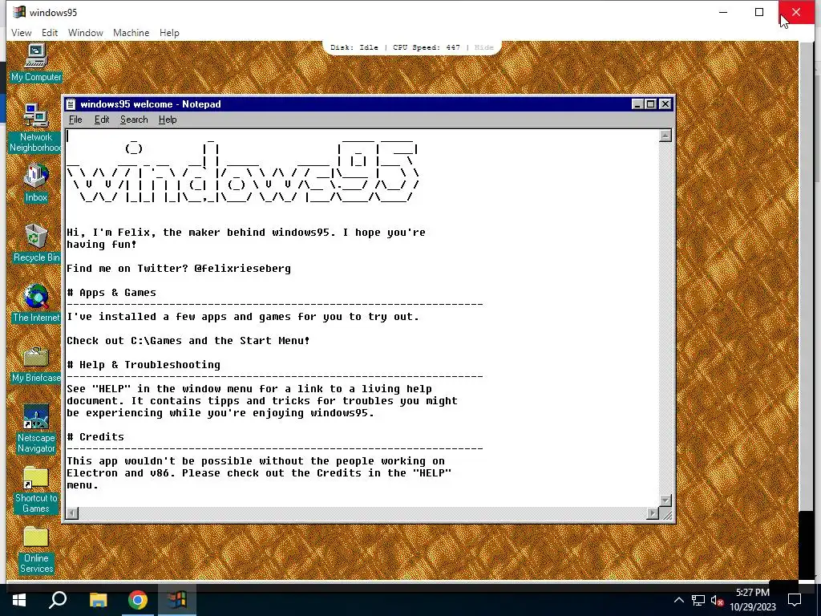Open the Recycle Bin icon
Image resolution: width=821 pixels, height=616 pixels.
[35, 242]
